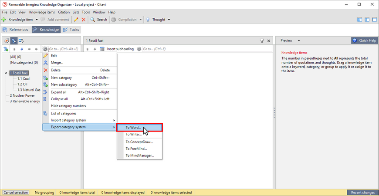Open List of categories menu entry
This screenshot has width=379, height=196.
80,113
